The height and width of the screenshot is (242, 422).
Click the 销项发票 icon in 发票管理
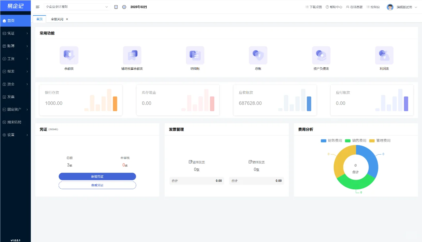[250, 162]
